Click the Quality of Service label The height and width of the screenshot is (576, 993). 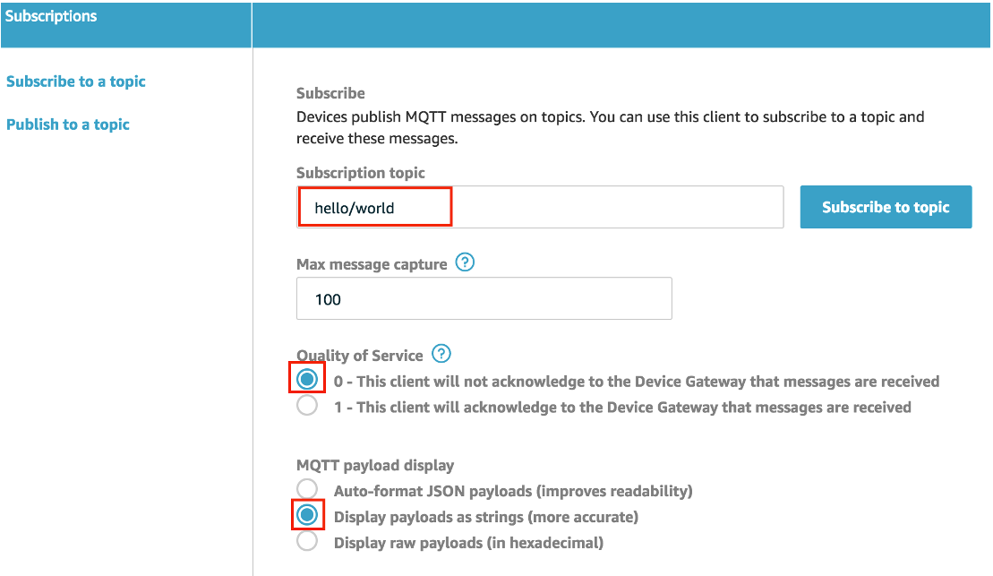pyautogui.click(x=360, y=356)
